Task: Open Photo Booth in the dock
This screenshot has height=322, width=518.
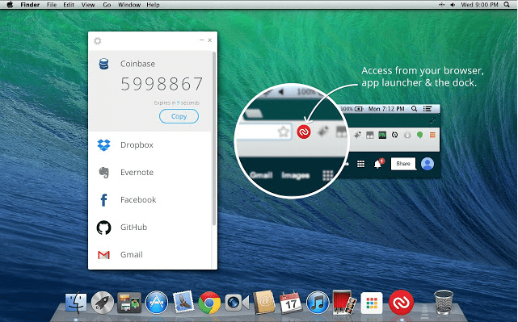Action: tap(344, 302)
